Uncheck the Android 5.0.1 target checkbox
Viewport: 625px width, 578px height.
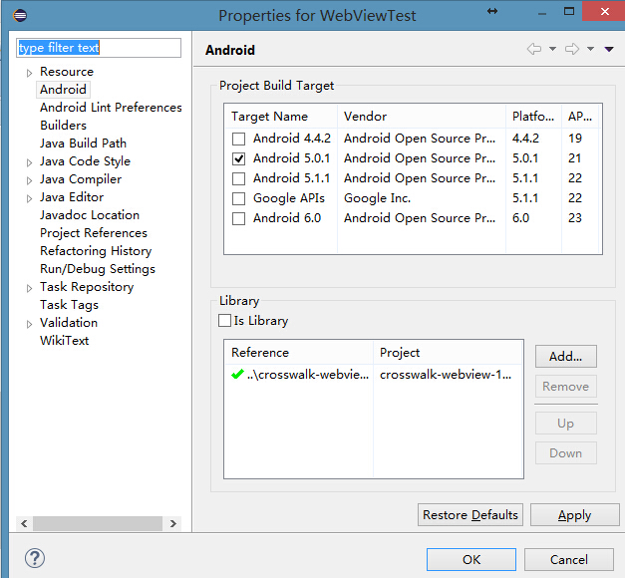(238, 158)
